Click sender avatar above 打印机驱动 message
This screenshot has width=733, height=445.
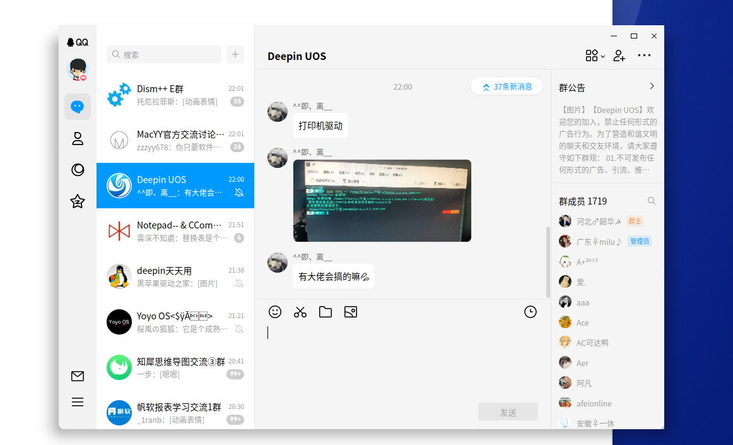tap(277, 112)
